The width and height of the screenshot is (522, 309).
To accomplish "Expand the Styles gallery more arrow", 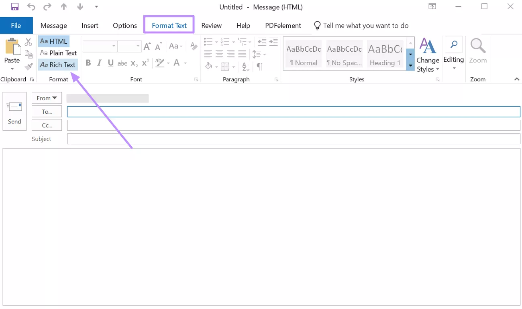I will point(410,65).
